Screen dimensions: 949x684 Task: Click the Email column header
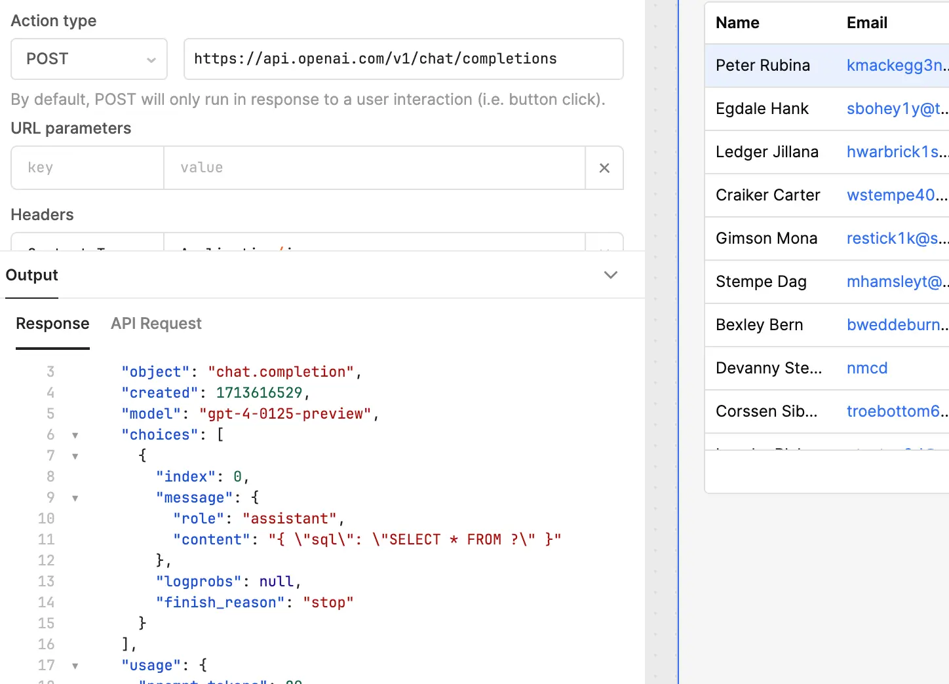point(866,23)
